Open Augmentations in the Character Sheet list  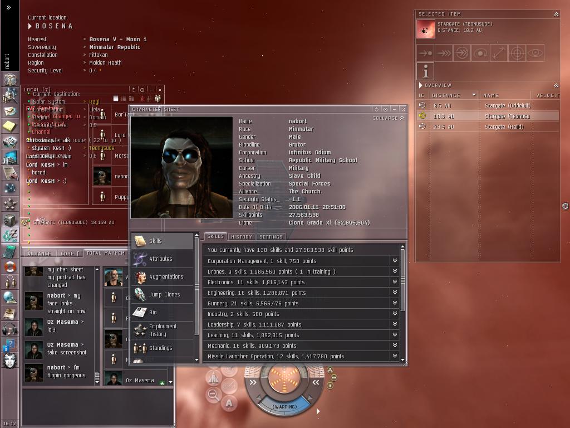point(162,276)
